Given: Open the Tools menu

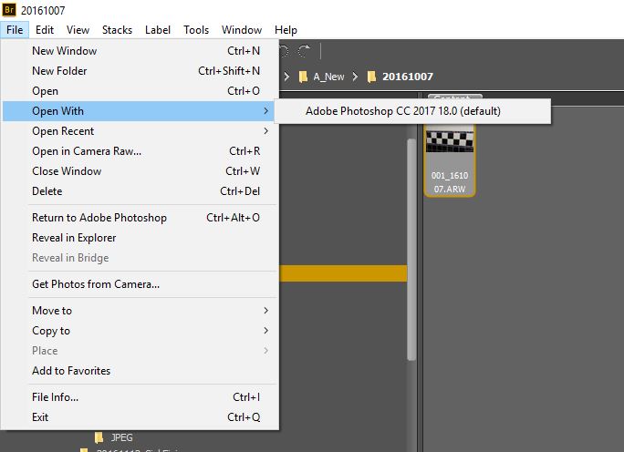Looking at the screenshot, I should pyautogui.click(x=196, y=30).
